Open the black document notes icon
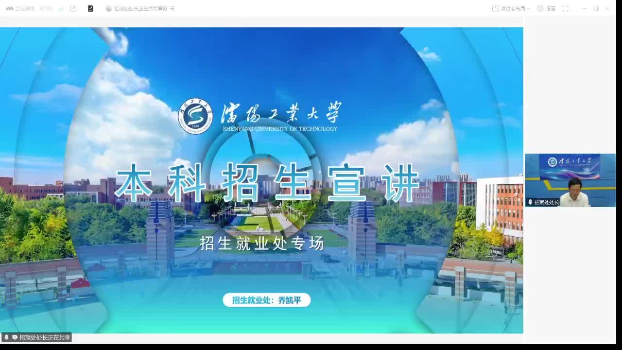The height and width of the screenshot is (350, 622). (x=90, y=9)
